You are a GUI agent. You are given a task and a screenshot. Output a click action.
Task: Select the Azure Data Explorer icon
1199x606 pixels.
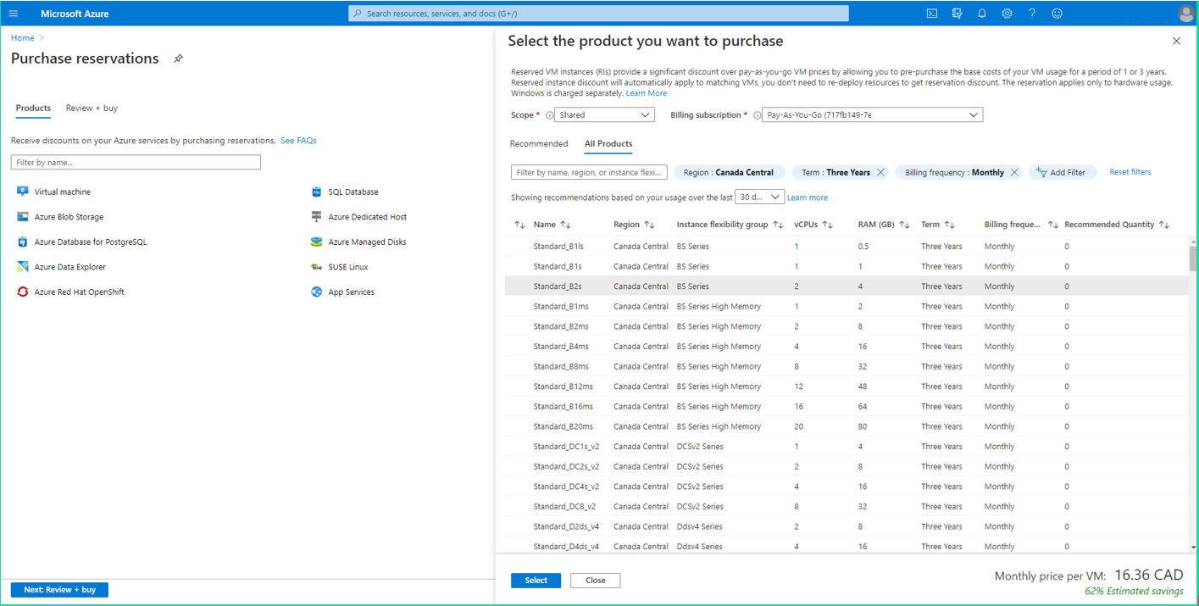23,267
